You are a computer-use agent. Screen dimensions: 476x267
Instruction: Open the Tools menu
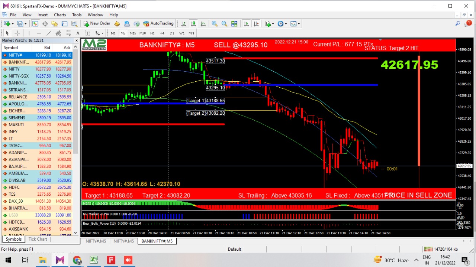tap(77, 15)
